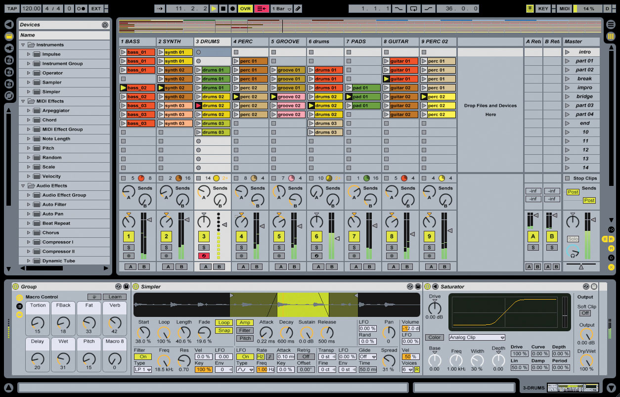Toggle the metronome in top bar
The image size is (620, 397).
(x=82, y=8)
